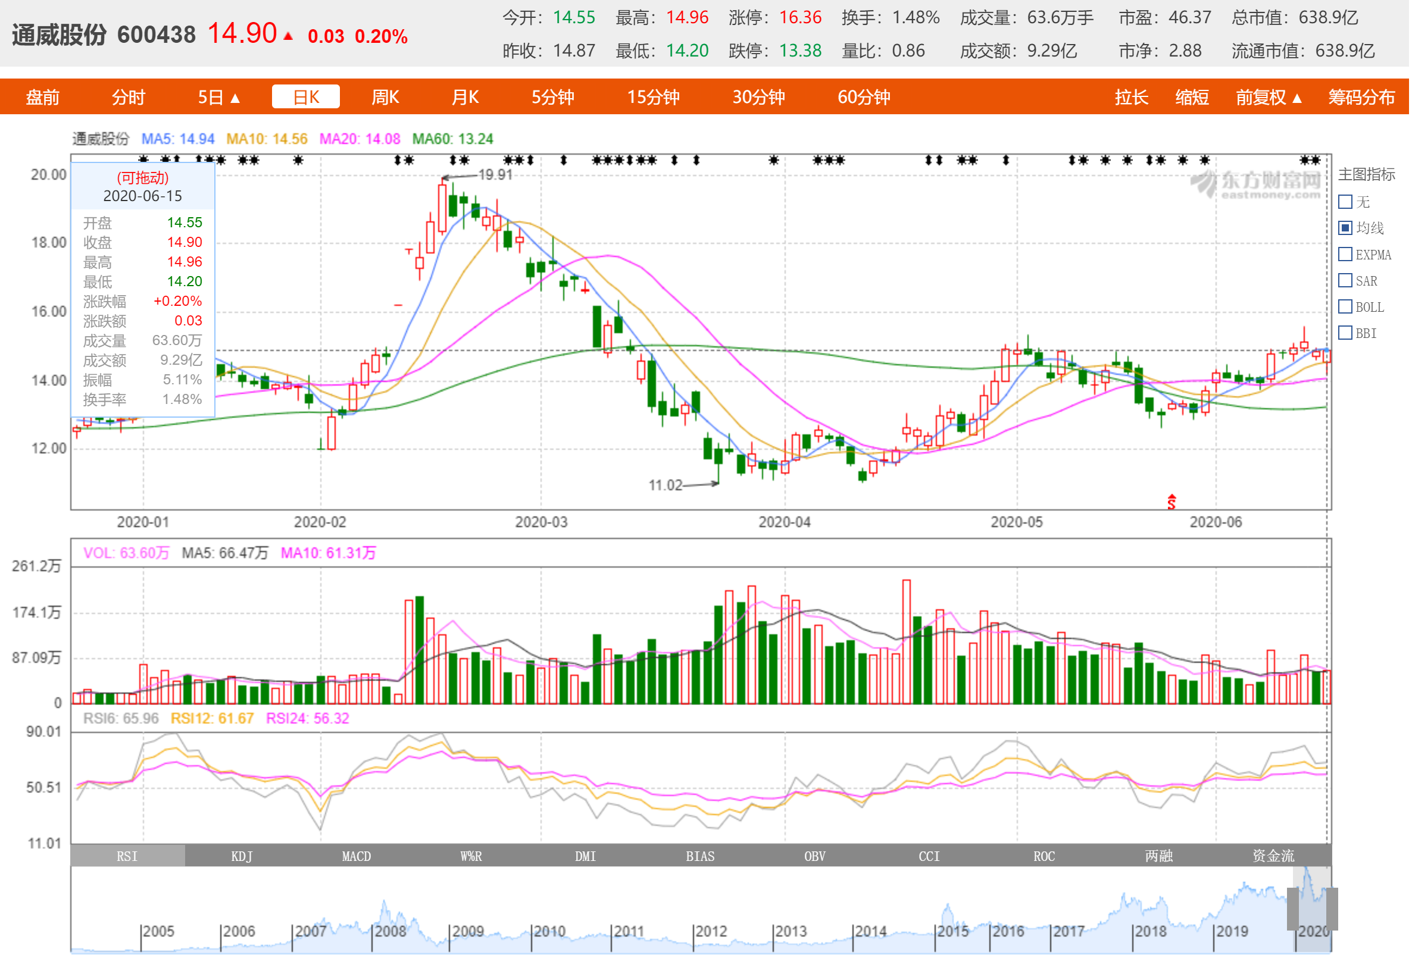This screenshot has height=971, width=1412.
Task: Click the MA5: 14.94 legend label
Action: [178, 139]
